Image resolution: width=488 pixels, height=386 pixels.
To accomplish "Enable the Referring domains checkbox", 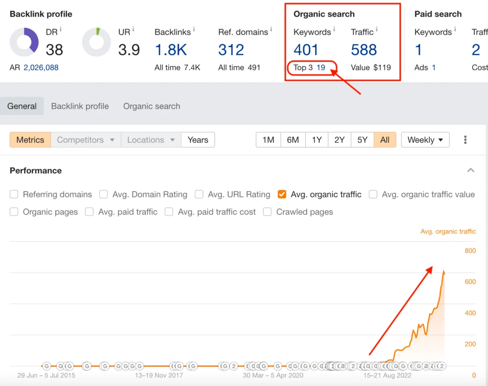I will [x=14, y=195].
